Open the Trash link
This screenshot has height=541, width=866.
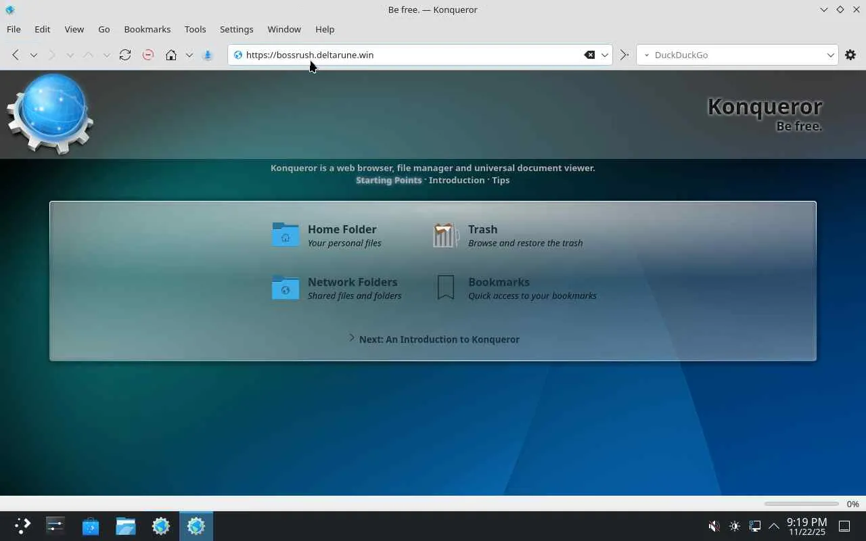pyautogui.click(x=482, y=229)
